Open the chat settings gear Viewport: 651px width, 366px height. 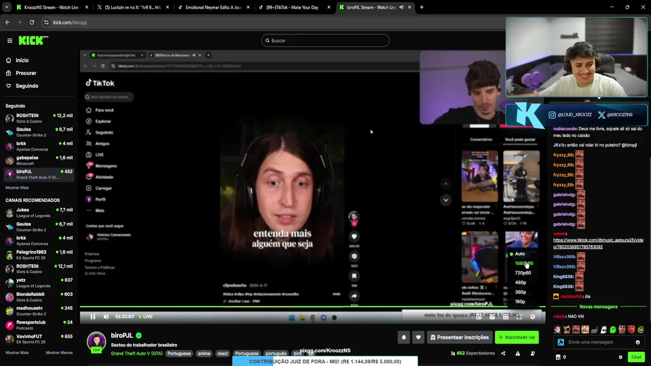point(620,357)
